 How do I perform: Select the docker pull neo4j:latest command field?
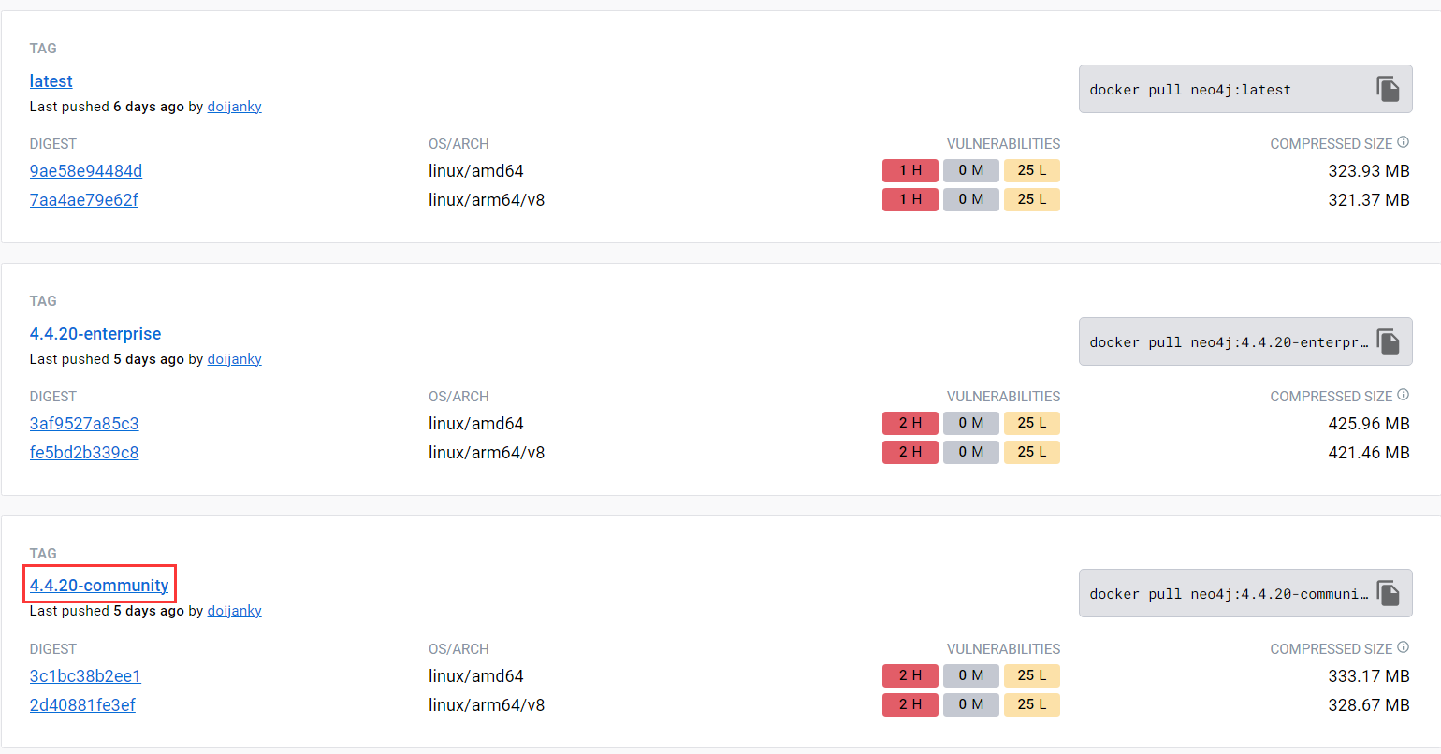coord(1245,89)
